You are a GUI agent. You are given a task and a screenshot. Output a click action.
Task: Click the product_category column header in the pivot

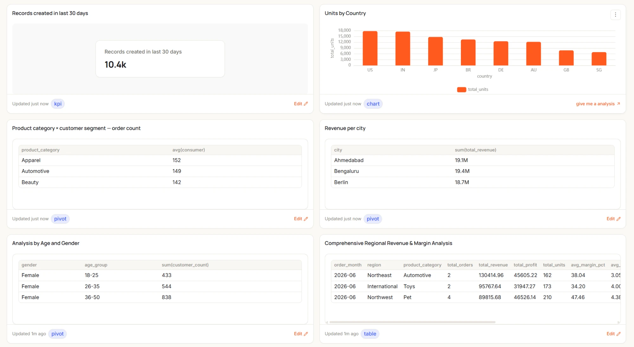[41, 150]
